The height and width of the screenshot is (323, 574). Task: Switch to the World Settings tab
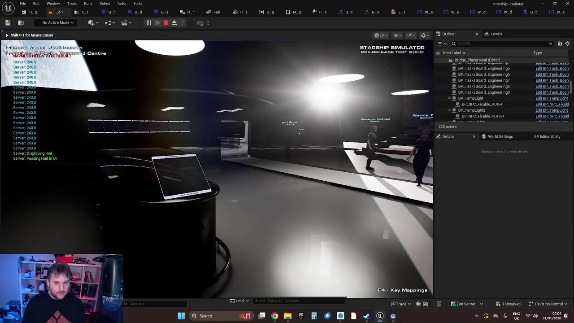[497, 136]
